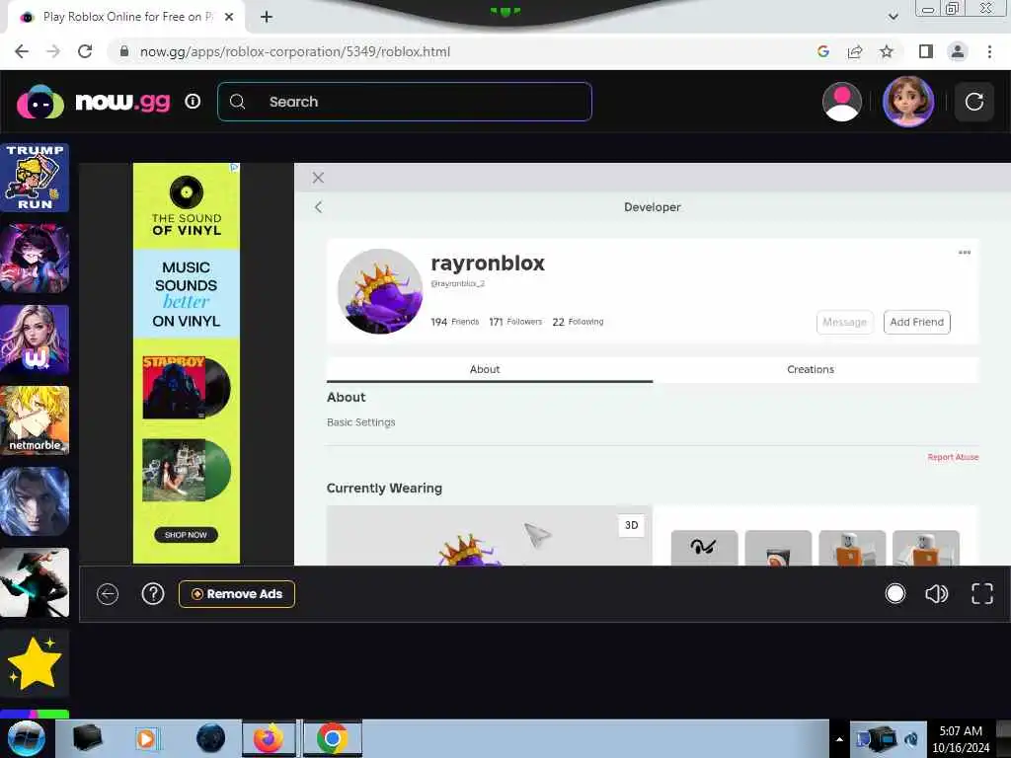
Task: Focus the now.gg Search field
Action: pyautogui.click(x=404, y=102)
